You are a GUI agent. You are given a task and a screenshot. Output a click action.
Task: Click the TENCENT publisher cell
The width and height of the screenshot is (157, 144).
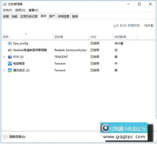pos(61,57)
